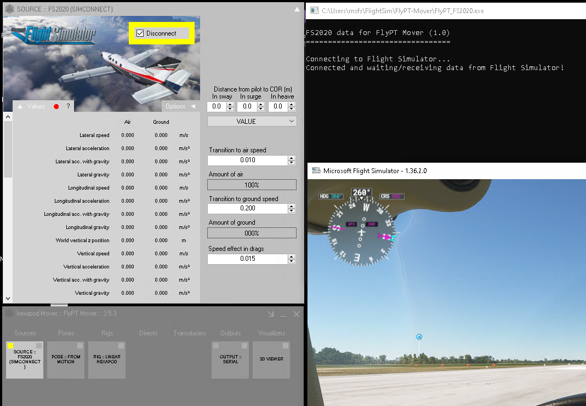The image size is (586, 406).
Task: Select the Sources category label
Action: click(25, 333)
